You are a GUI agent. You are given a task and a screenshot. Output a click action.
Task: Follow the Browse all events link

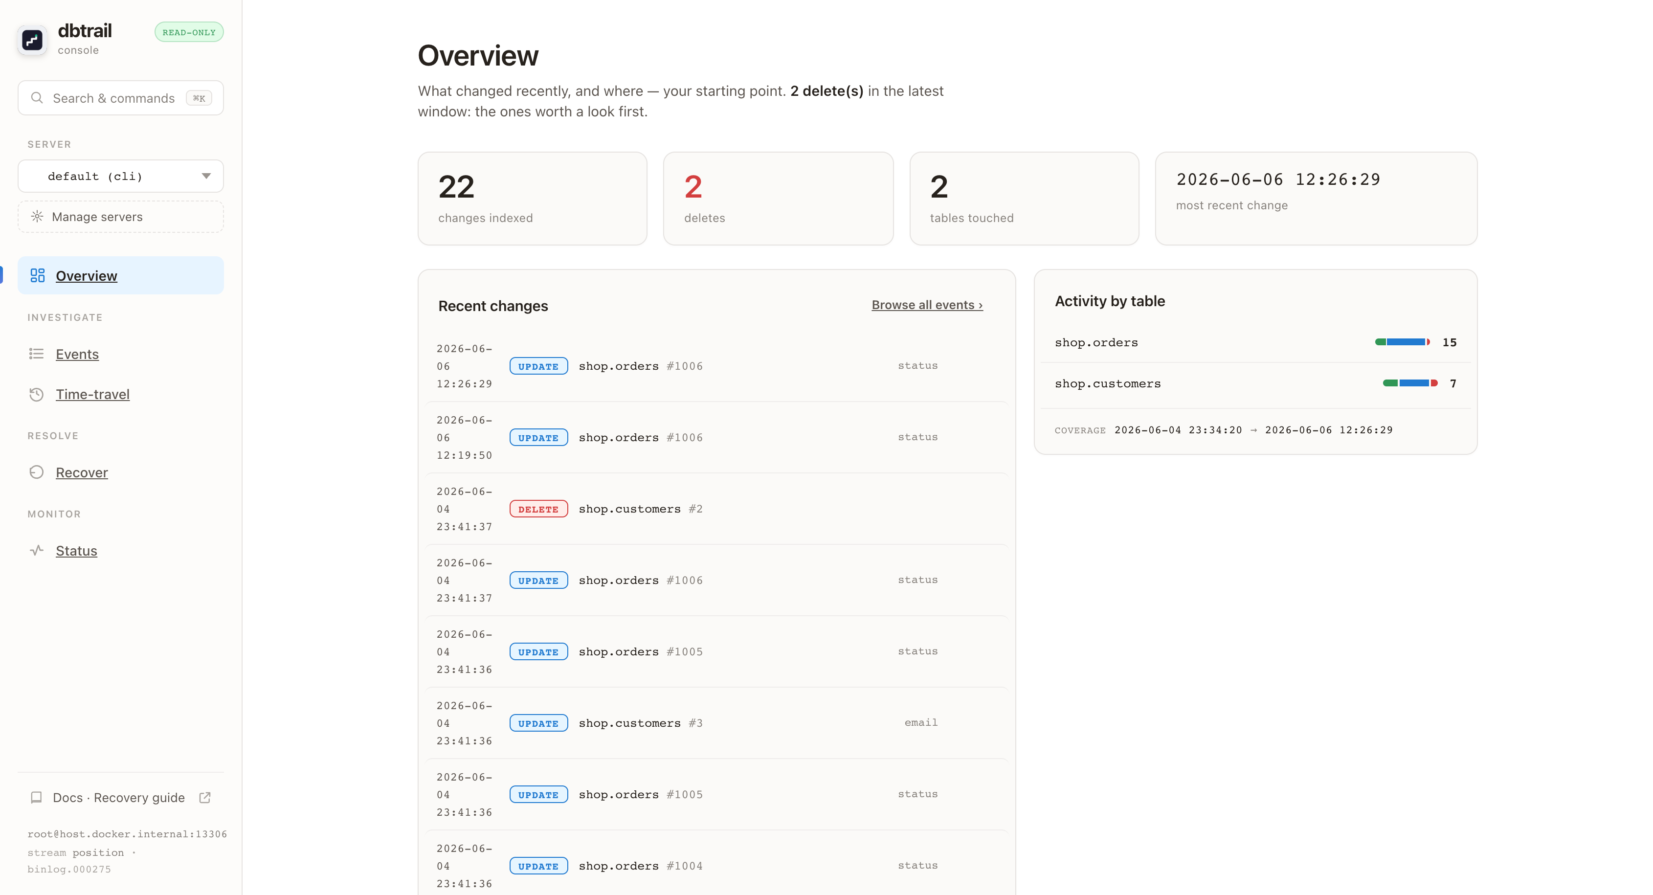[x=927, y=305]
